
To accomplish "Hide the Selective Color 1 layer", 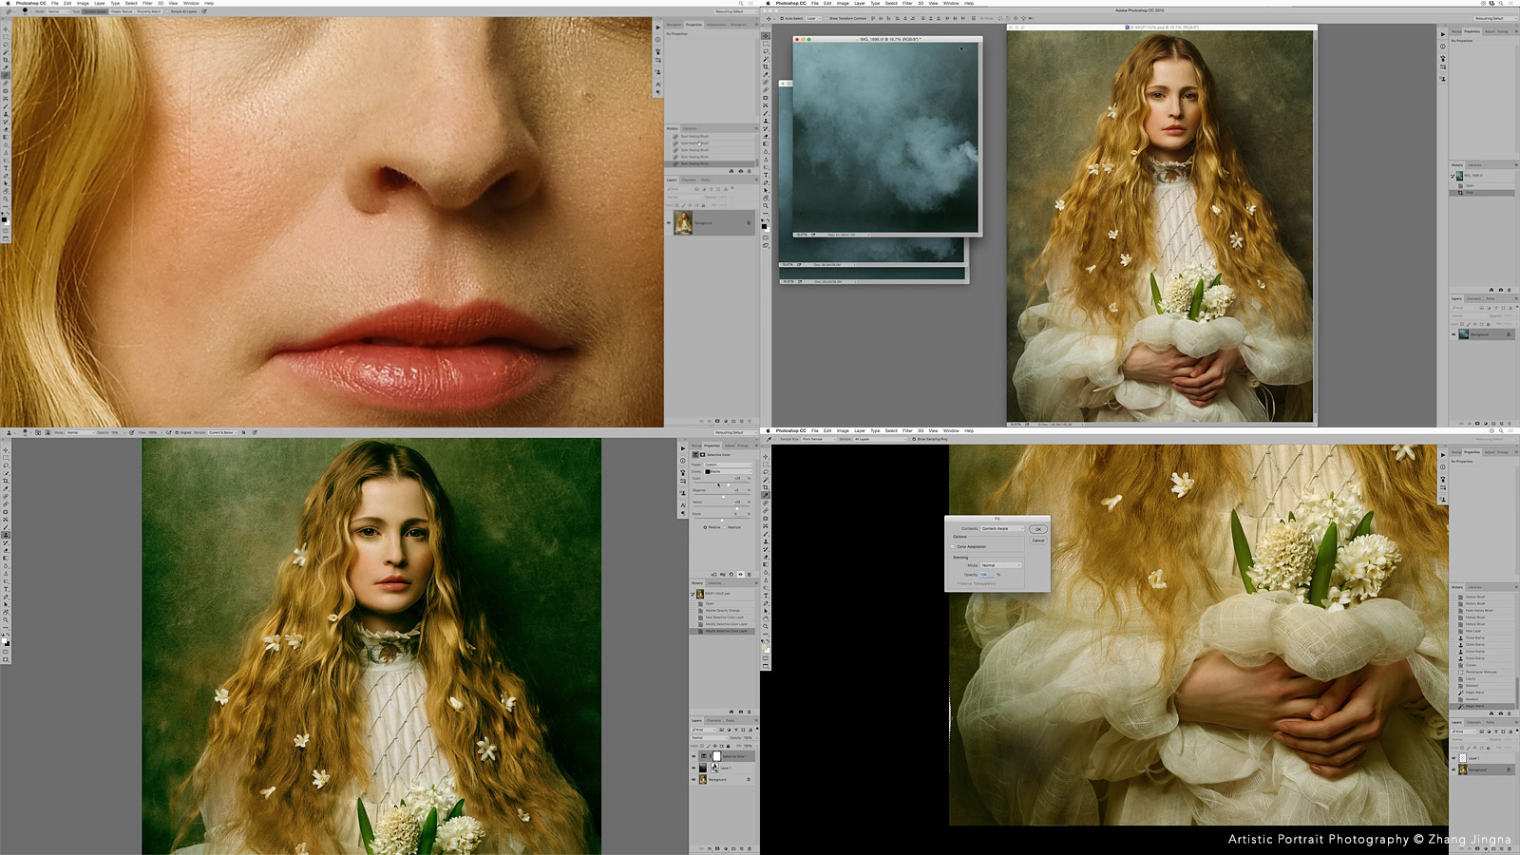I will [693, 756].
